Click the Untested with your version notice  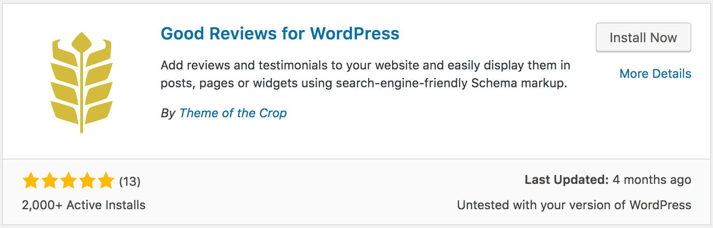(574, 205)
